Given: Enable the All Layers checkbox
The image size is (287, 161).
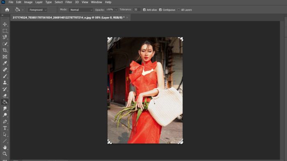Looking at the screenshot, I should click(x=179, y=10).
